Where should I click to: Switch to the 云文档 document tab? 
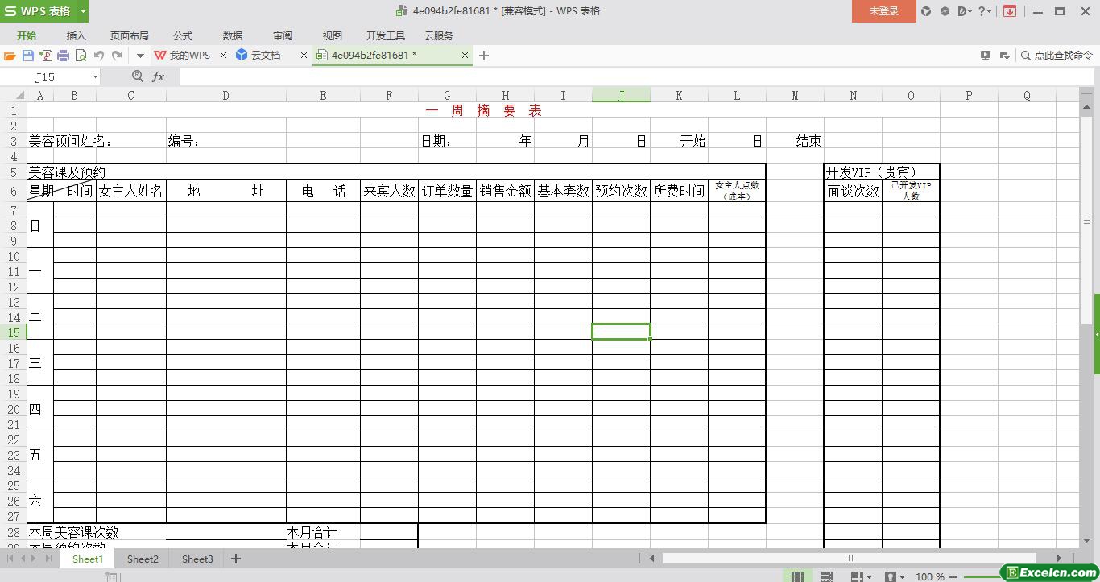point(258,56)
